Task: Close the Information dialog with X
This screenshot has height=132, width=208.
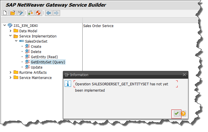Action: [x=184, y=75]
